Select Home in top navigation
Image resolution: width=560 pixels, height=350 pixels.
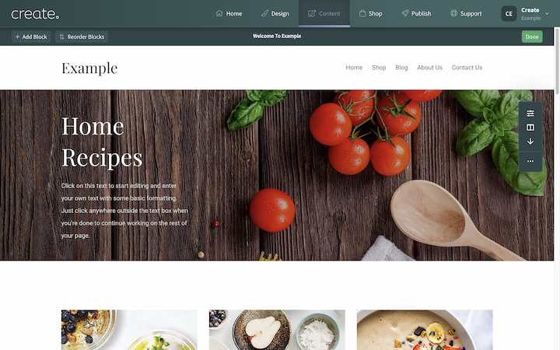pos(229,13)
